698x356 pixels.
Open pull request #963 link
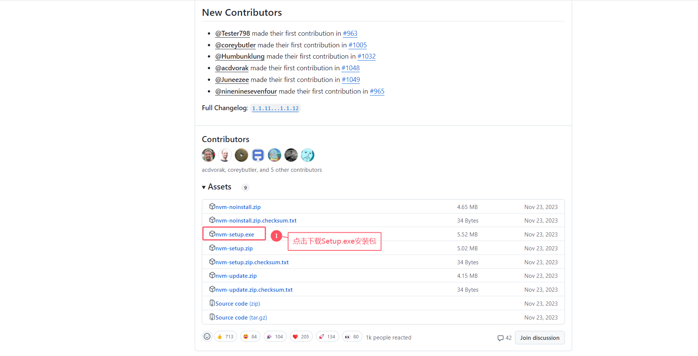click(x=350, y=33)
